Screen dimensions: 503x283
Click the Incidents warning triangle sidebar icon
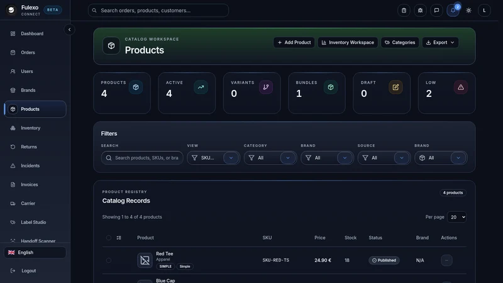click(13, 165)
